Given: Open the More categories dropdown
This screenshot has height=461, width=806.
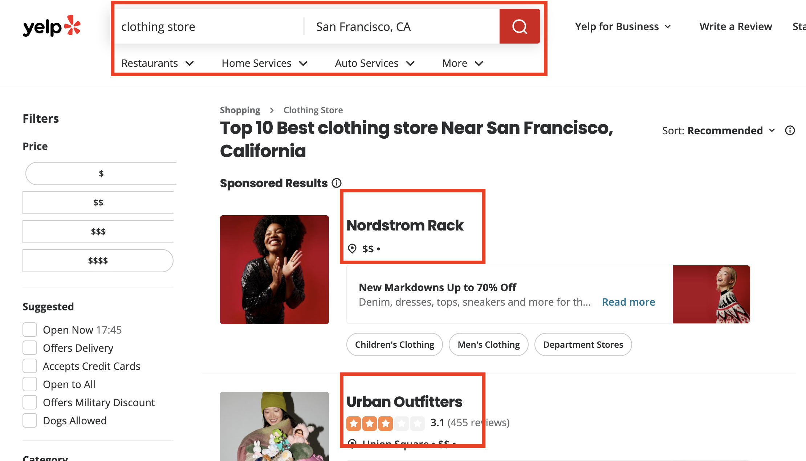Looking at the screenshot, I should pos(463,63).
